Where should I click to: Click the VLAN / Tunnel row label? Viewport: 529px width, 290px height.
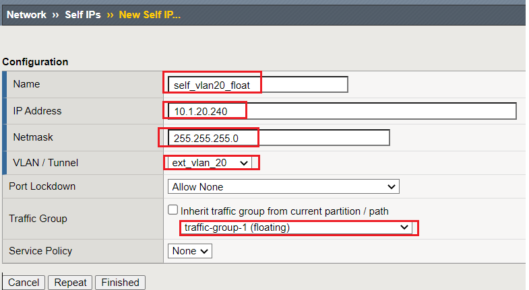pyautogui.click(x=46, y=163)
